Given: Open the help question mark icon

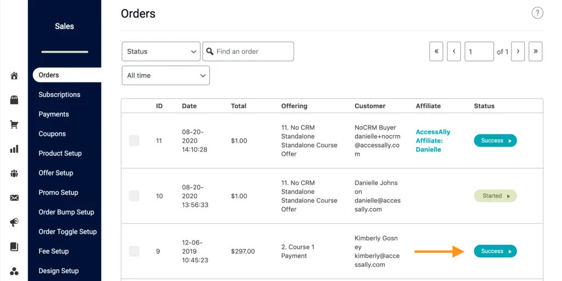Looking at the screenshot, I should click(537, 13).
